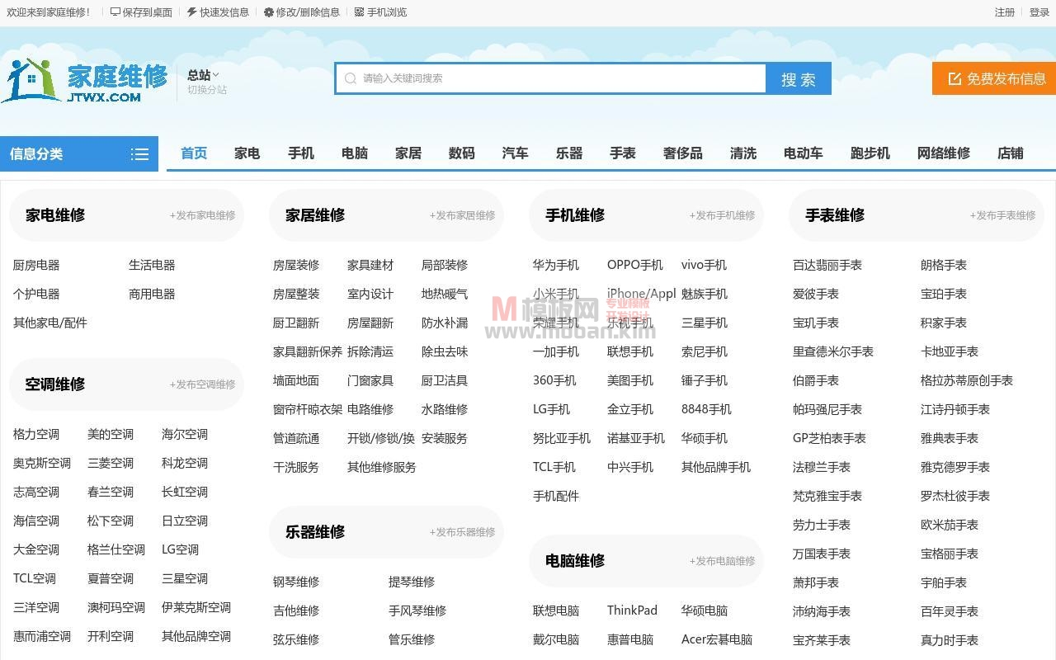Click the gear icon for 修改/删除信息

click(x=269, y=12)
